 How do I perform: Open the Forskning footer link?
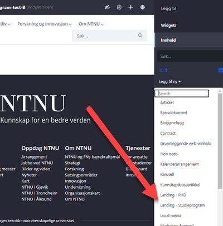pyautogui.click(x=74, y=169)
